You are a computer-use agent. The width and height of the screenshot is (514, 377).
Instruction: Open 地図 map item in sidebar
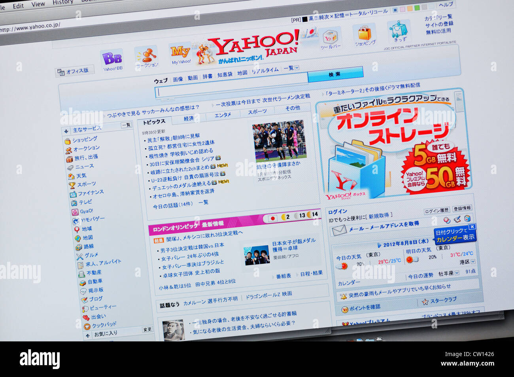(84, 238)
